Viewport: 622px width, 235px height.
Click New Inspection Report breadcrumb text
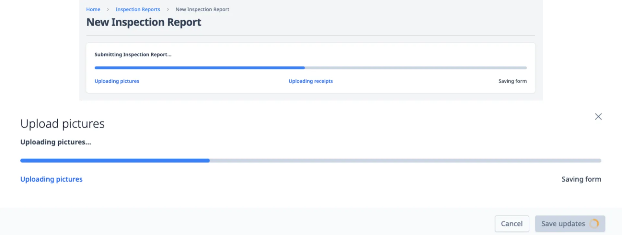(x=202, y=9)
